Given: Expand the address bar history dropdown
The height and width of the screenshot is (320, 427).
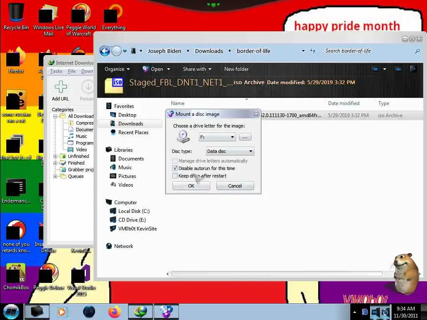Looking at the screenshot, I should pyautogui.click(x=303, y=51).
